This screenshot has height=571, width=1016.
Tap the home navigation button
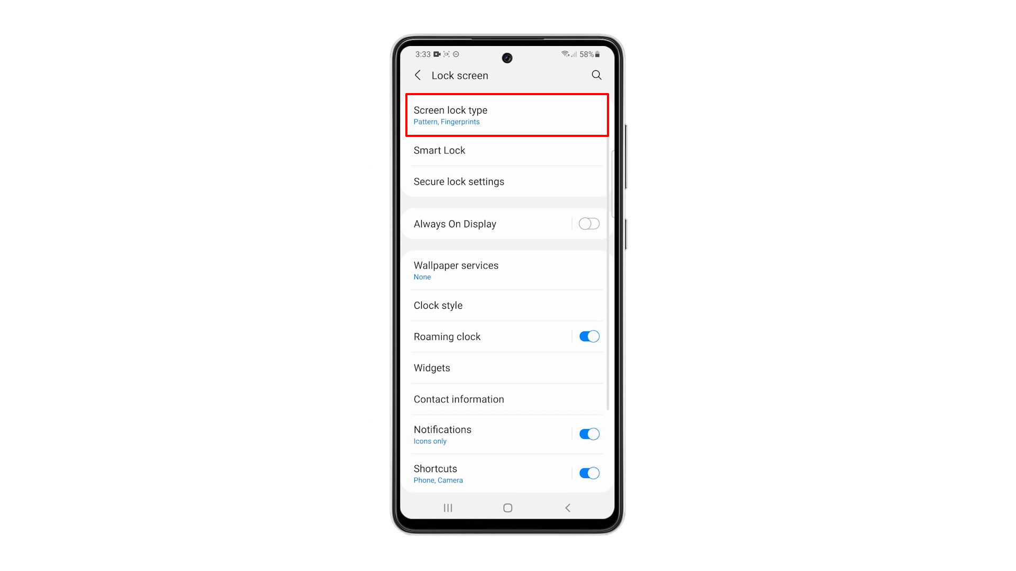click(507, 508)
